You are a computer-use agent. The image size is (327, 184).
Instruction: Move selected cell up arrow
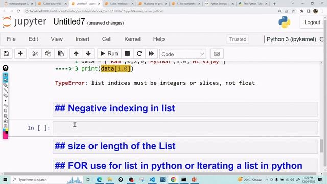(x=76, y=54)
